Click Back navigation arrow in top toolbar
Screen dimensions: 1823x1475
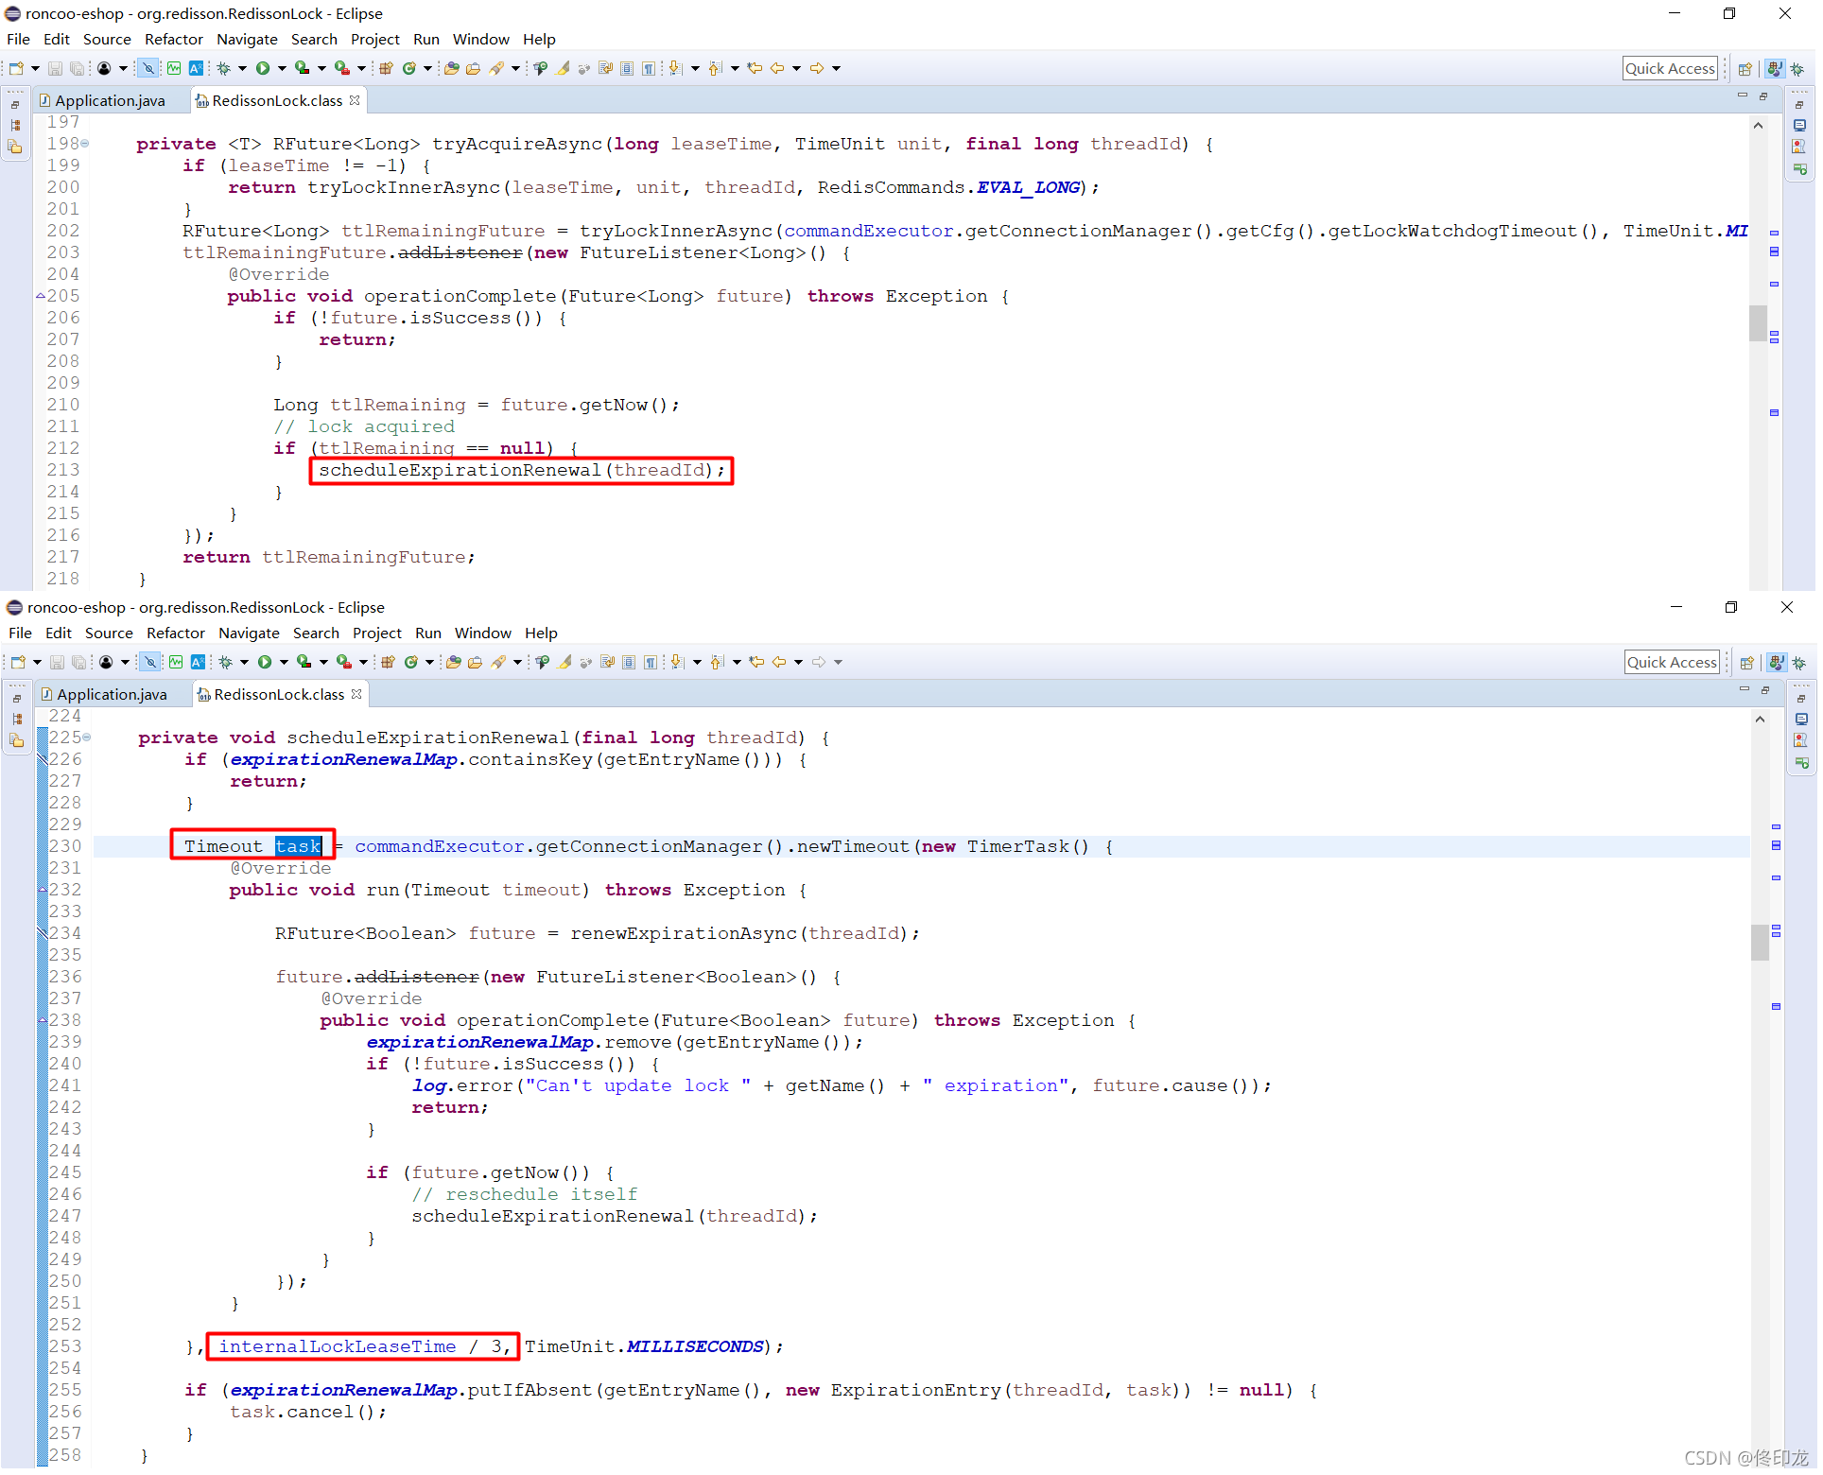(x=777, y=68)
